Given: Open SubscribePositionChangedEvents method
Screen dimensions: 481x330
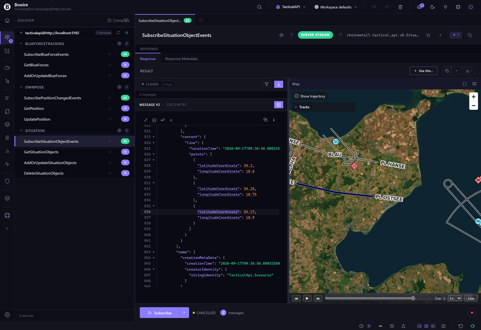Looking at the screenshot, I should click(x=53, y=98).
